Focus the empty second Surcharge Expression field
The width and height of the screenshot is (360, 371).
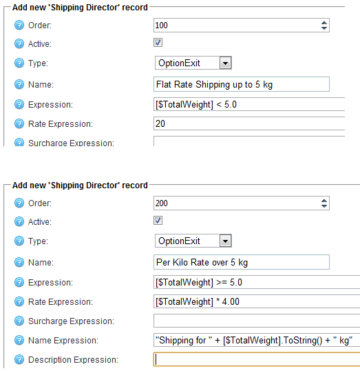[x=257, y=321]
